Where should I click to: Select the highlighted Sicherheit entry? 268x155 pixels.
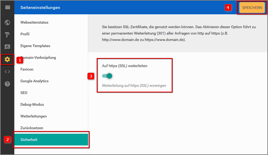click(x=51, y=140)
